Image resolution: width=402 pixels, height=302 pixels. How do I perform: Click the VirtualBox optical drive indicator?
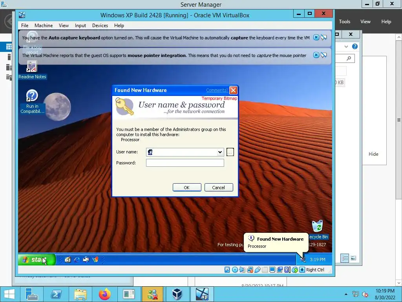click(x=235, y=270)
